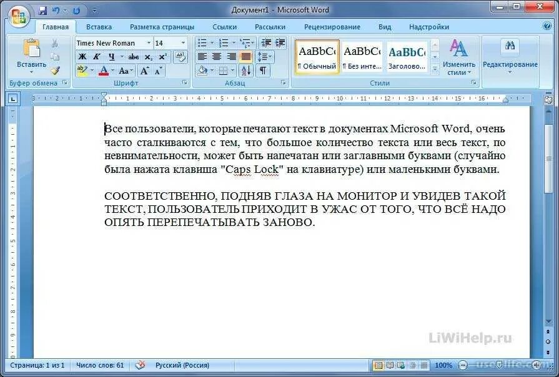Redo the last action
Image resolution: width=559 pixels, height=377 pixels.
pyautogui.click(x=76, y=11)
